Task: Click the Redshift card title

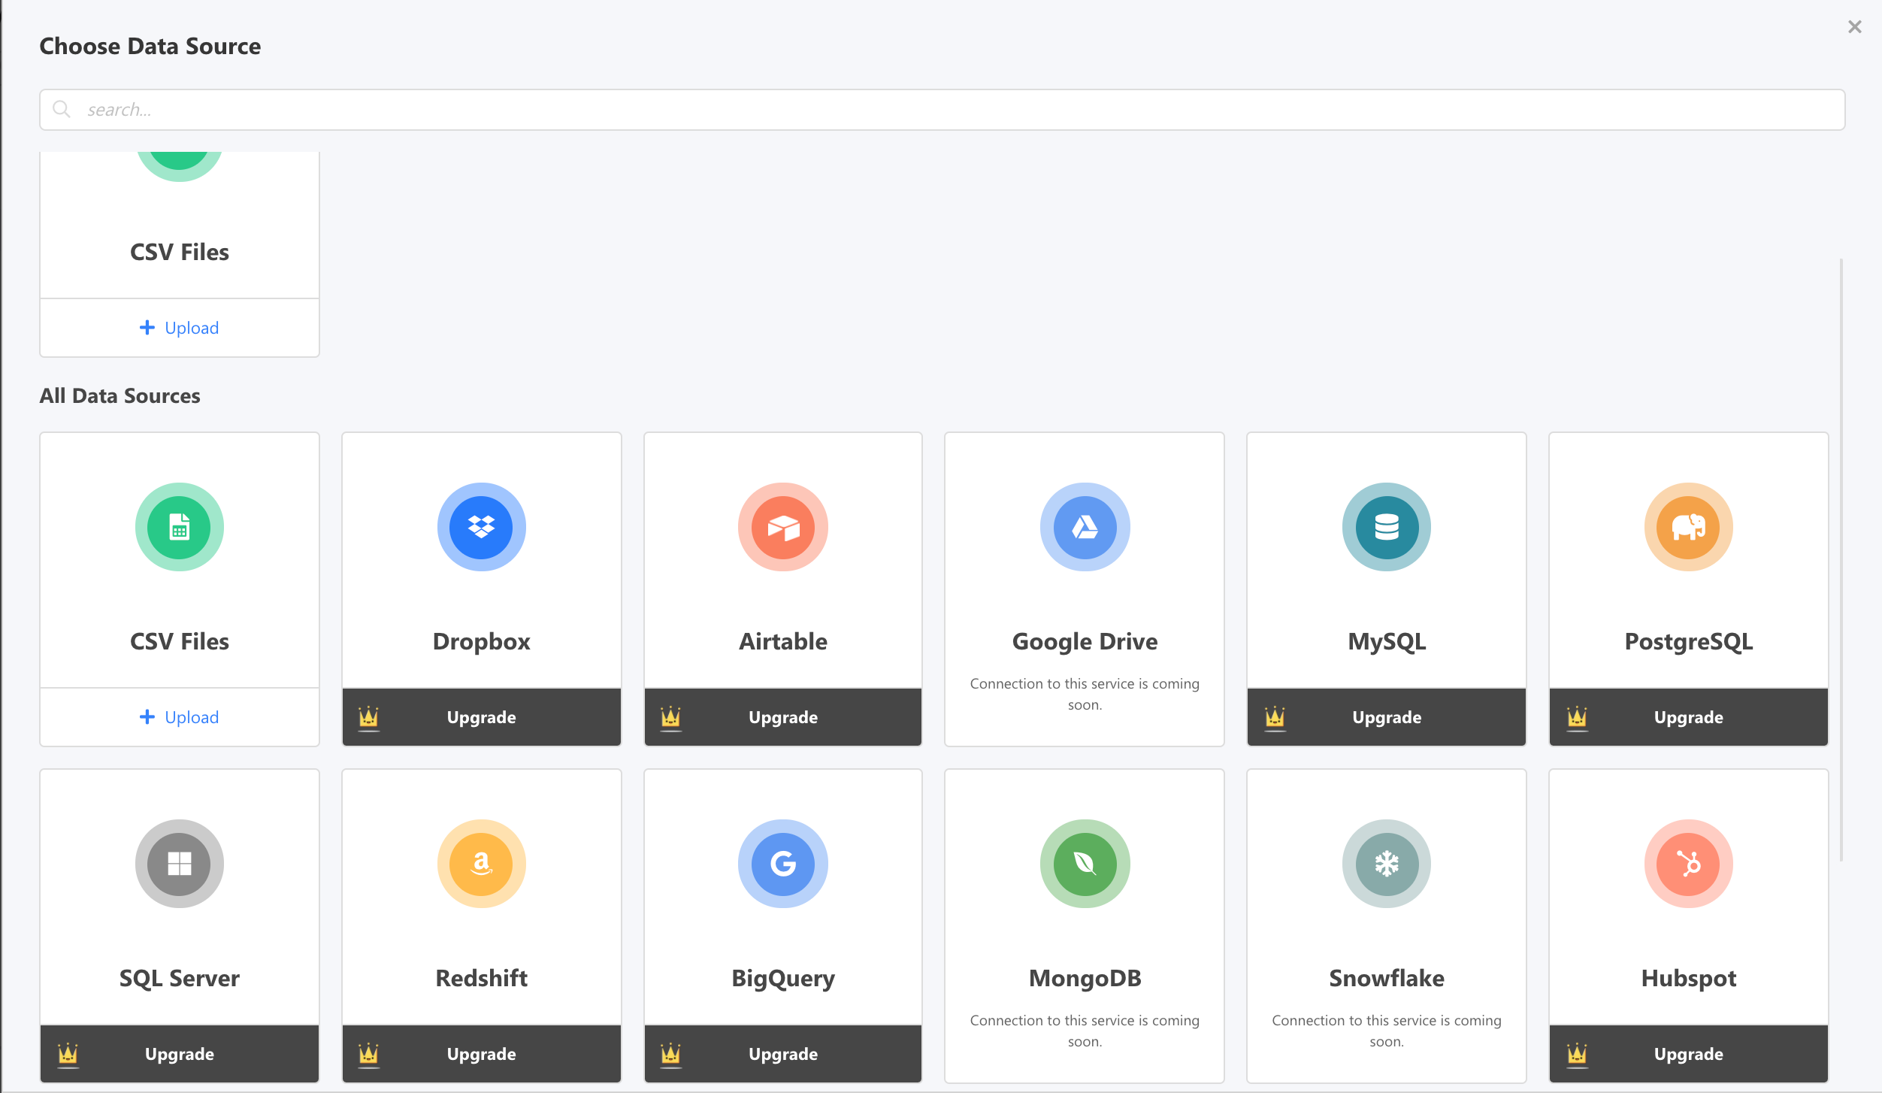Action: click(482, 978)
